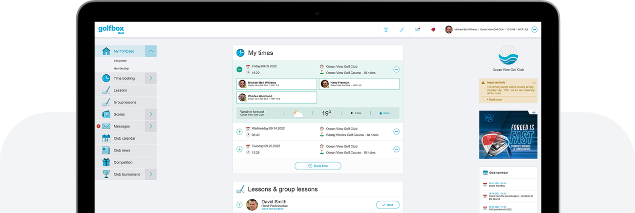The width and height of the screenshot is (635, 213).
Task: Collapse the Friday 09.09.2022 booking
Action: click(239, 69)
